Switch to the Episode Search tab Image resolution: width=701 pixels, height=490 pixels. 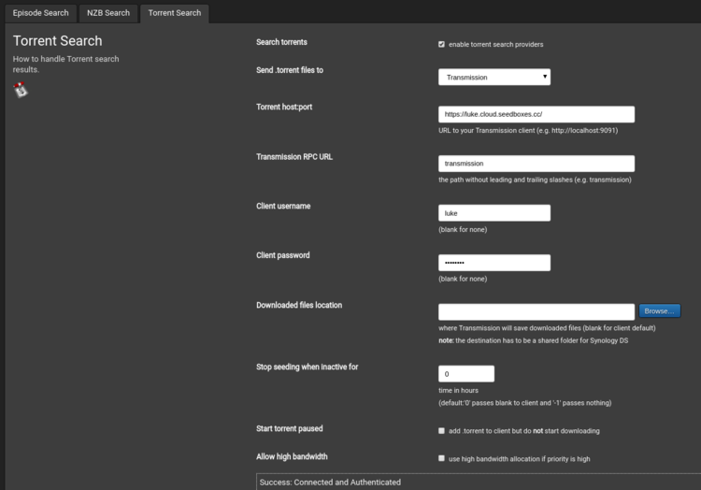click(41, 13)
